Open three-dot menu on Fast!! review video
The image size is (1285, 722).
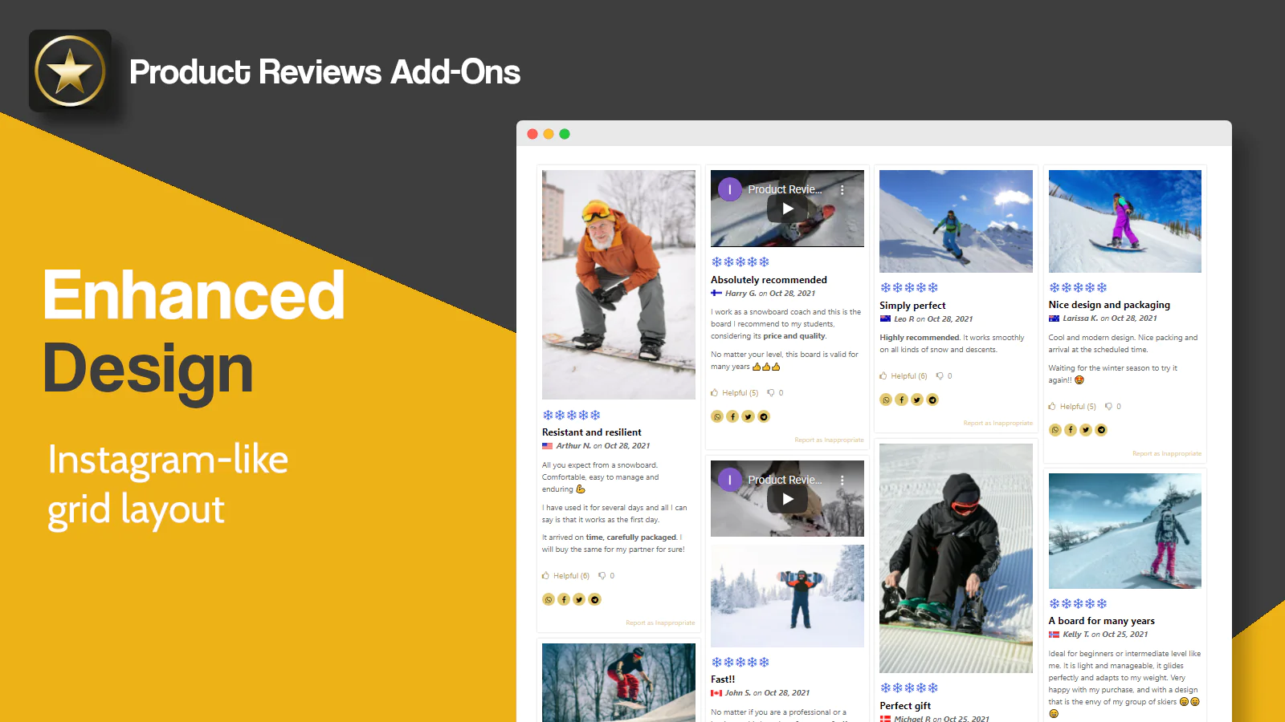(x=842, y=481)
